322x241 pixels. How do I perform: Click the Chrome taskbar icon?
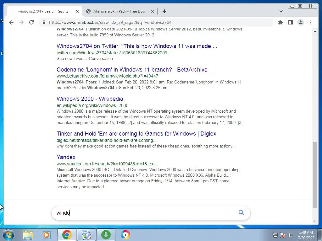point(67,235)
